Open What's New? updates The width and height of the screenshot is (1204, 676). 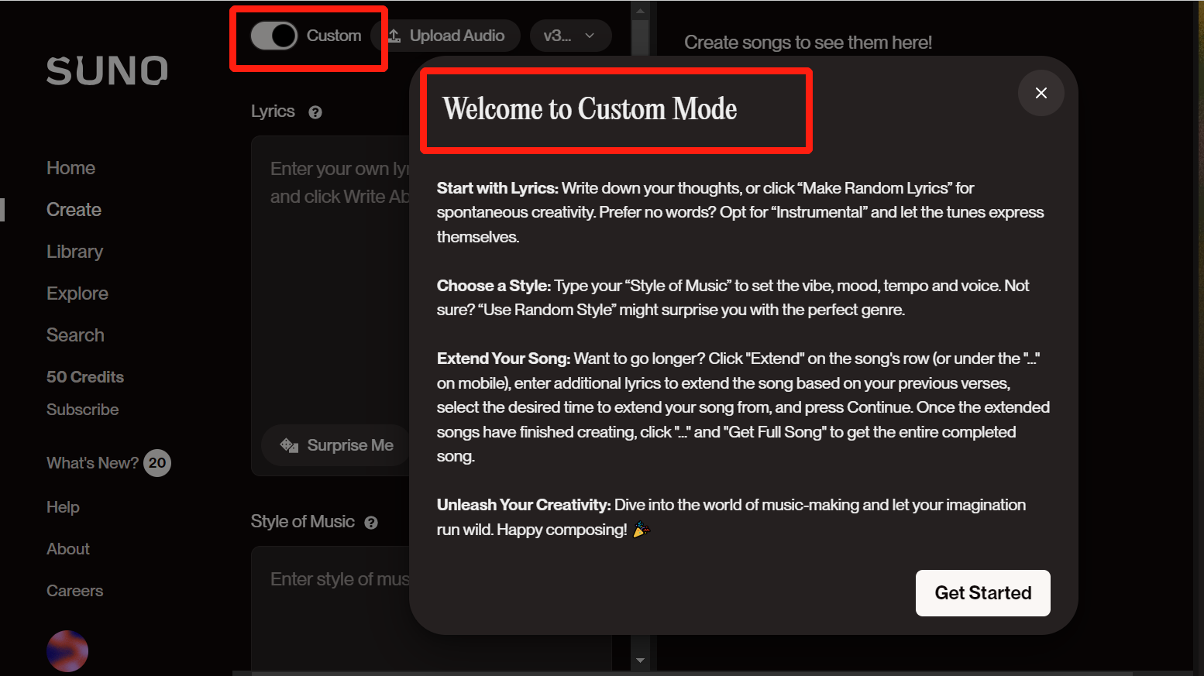pyautogui.click(x=92, y=463)
